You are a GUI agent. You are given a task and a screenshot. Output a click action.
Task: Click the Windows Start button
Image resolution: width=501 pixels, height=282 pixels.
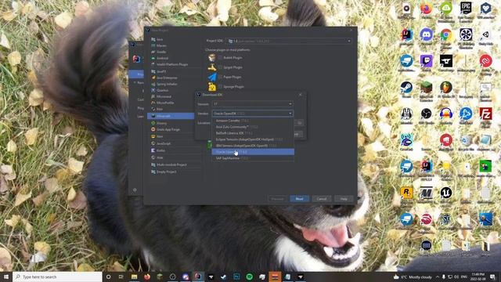6,277
